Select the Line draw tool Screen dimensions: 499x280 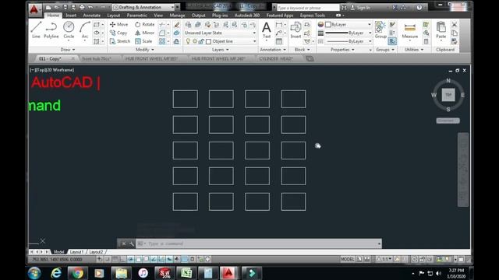coord(36,30)
